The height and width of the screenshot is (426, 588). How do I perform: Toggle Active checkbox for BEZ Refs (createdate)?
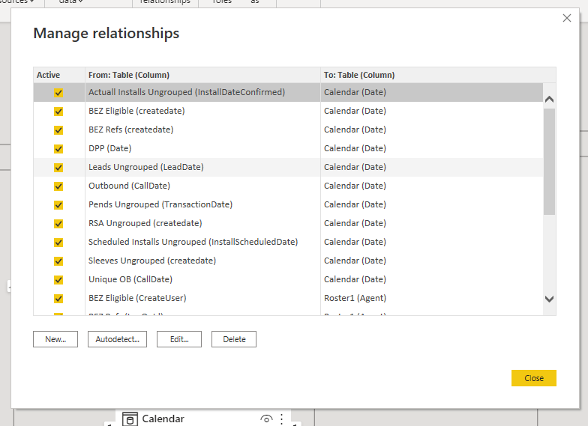click(58, 130)
